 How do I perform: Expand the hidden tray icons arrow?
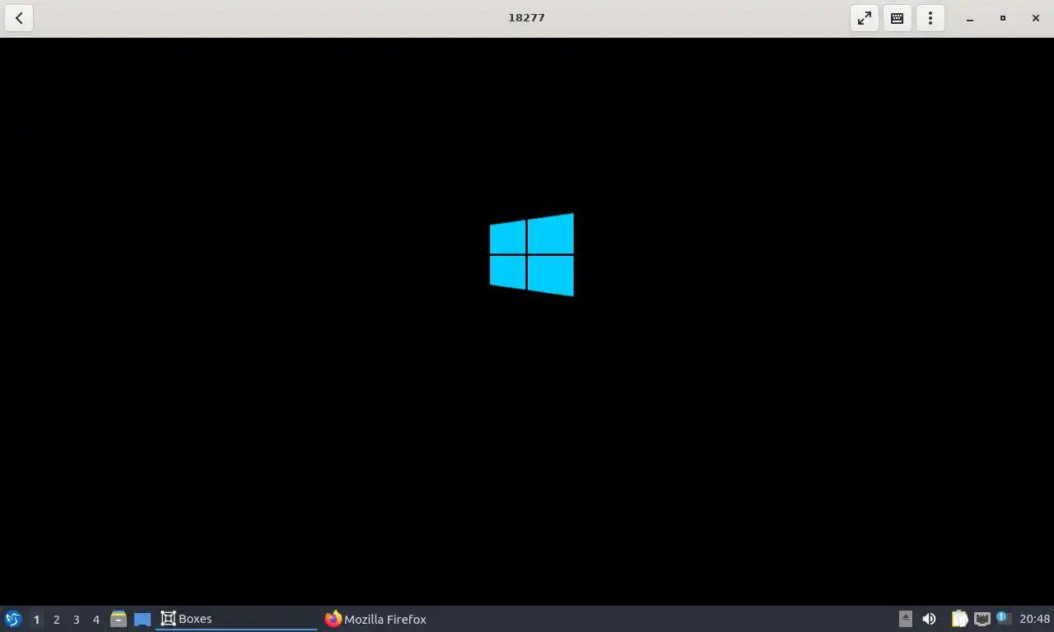905,619
